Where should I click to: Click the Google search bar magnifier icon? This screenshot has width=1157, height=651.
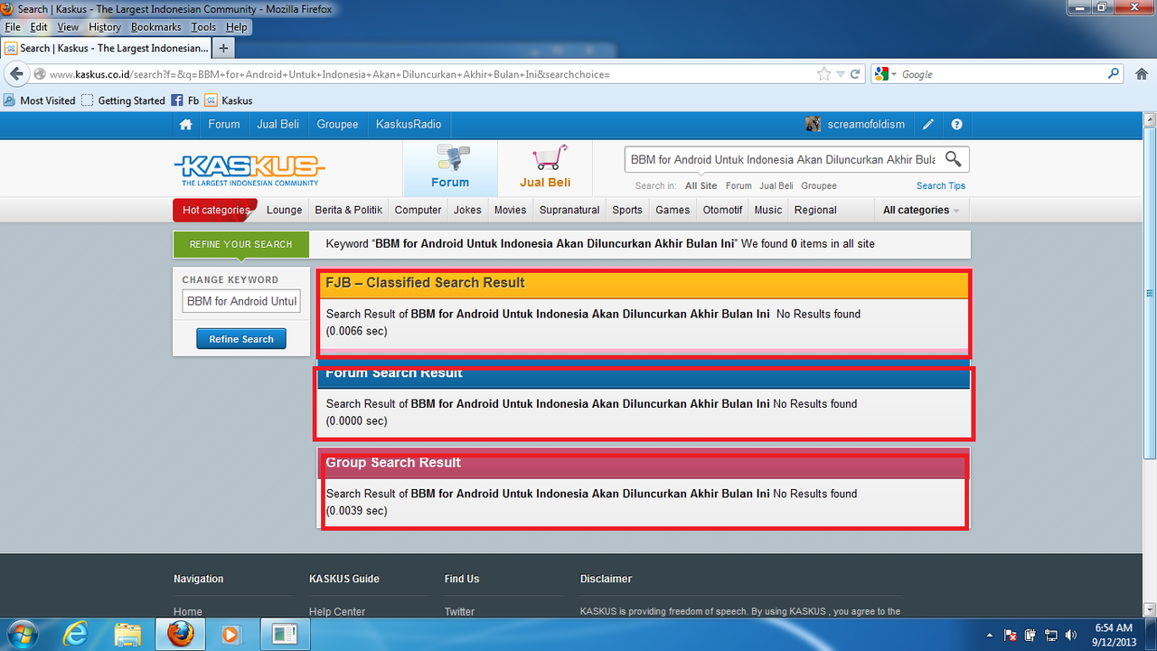[x=1115, y=74]
